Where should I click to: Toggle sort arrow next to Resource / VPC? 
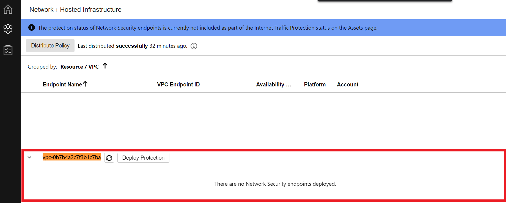tap(105, 66)
